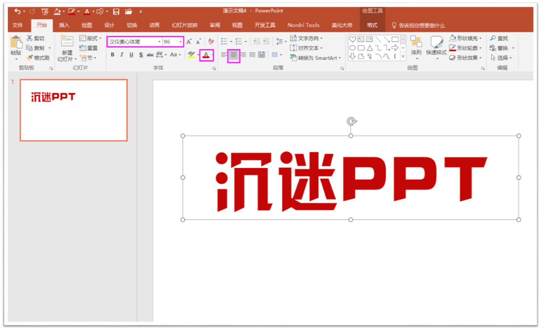
Task: Open the font size dropdown
Action: [180, 41]
